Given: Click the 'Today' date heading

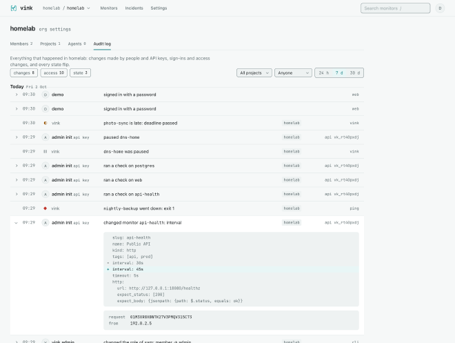Looking at the screenshot, I should (17, 86).
